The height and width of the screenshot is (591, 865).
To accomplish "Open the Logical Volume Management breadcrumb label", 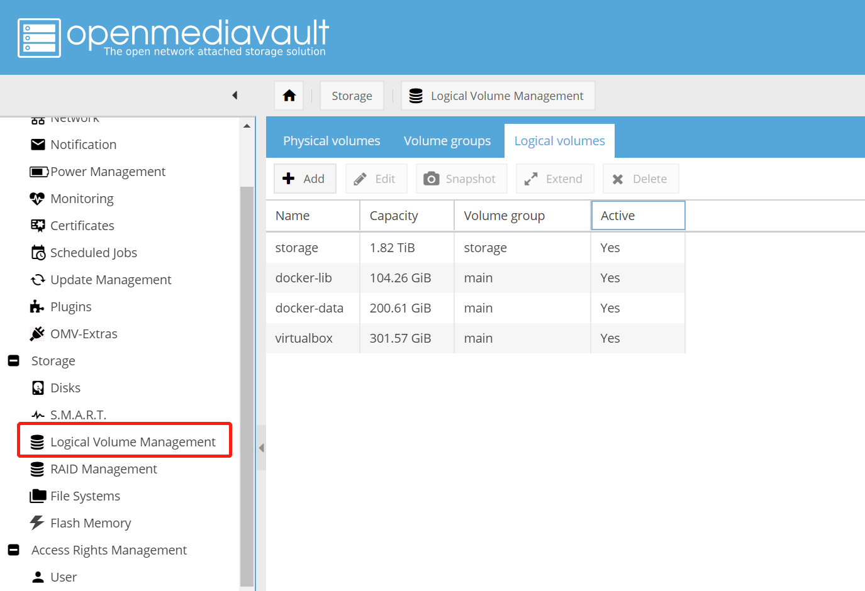I will point(507,96).
